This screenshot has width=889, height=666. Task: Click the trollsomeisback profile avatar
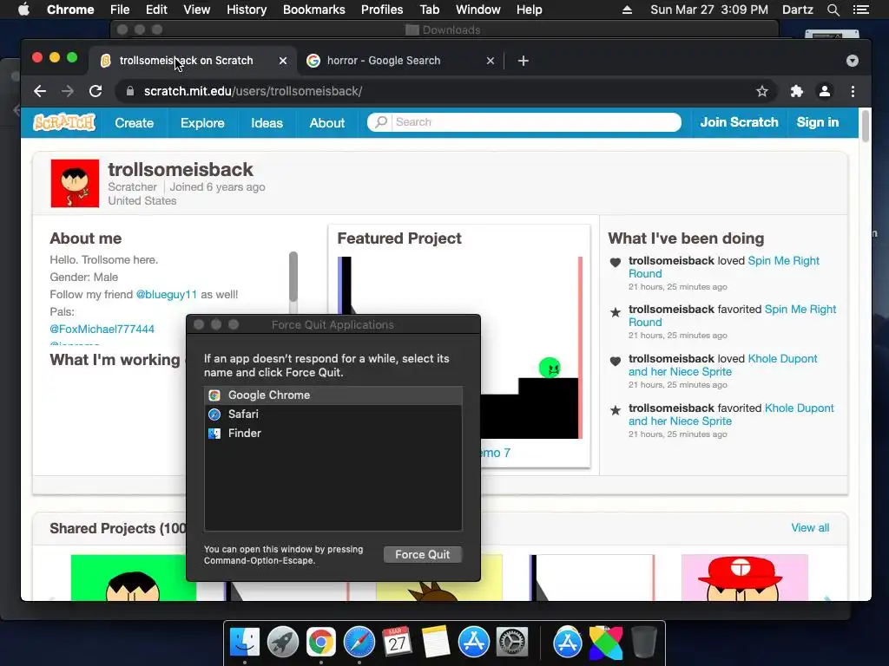click(75, 184)
